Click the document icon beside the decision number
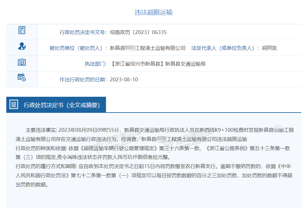Image resolution: width=306 pixels, height=214 pixels. pos(22,31)
